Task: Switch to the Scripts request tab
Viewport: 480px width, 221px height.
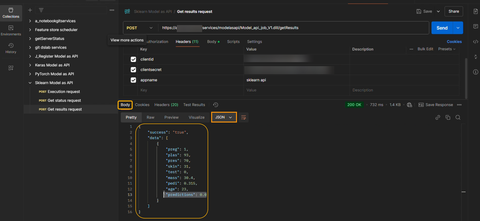Action: 233,42
